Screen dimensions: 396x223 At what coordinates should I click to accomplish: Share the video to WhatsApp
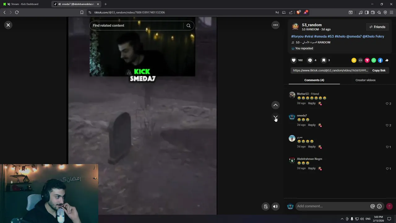click(x=374, y=60)
